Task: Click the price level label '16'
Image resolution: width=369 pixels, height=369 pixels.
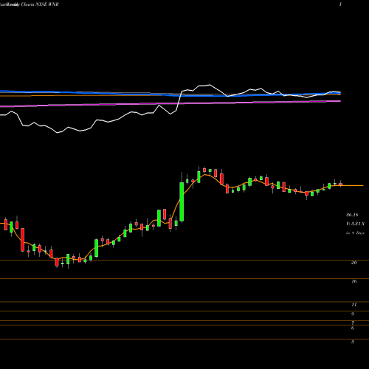Action: tap(354, 281)
